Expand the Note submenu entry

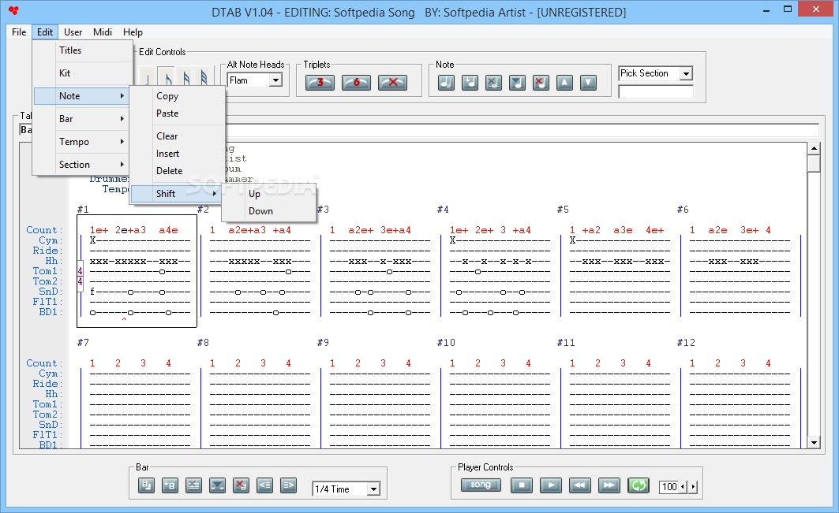[82, 96]
